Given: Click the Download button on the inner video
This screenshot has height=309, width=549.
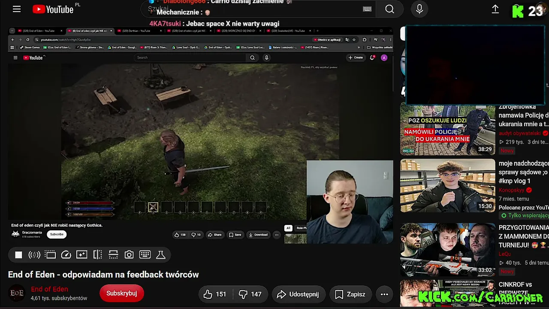Looking at the screenshot, I should [258, 235].
